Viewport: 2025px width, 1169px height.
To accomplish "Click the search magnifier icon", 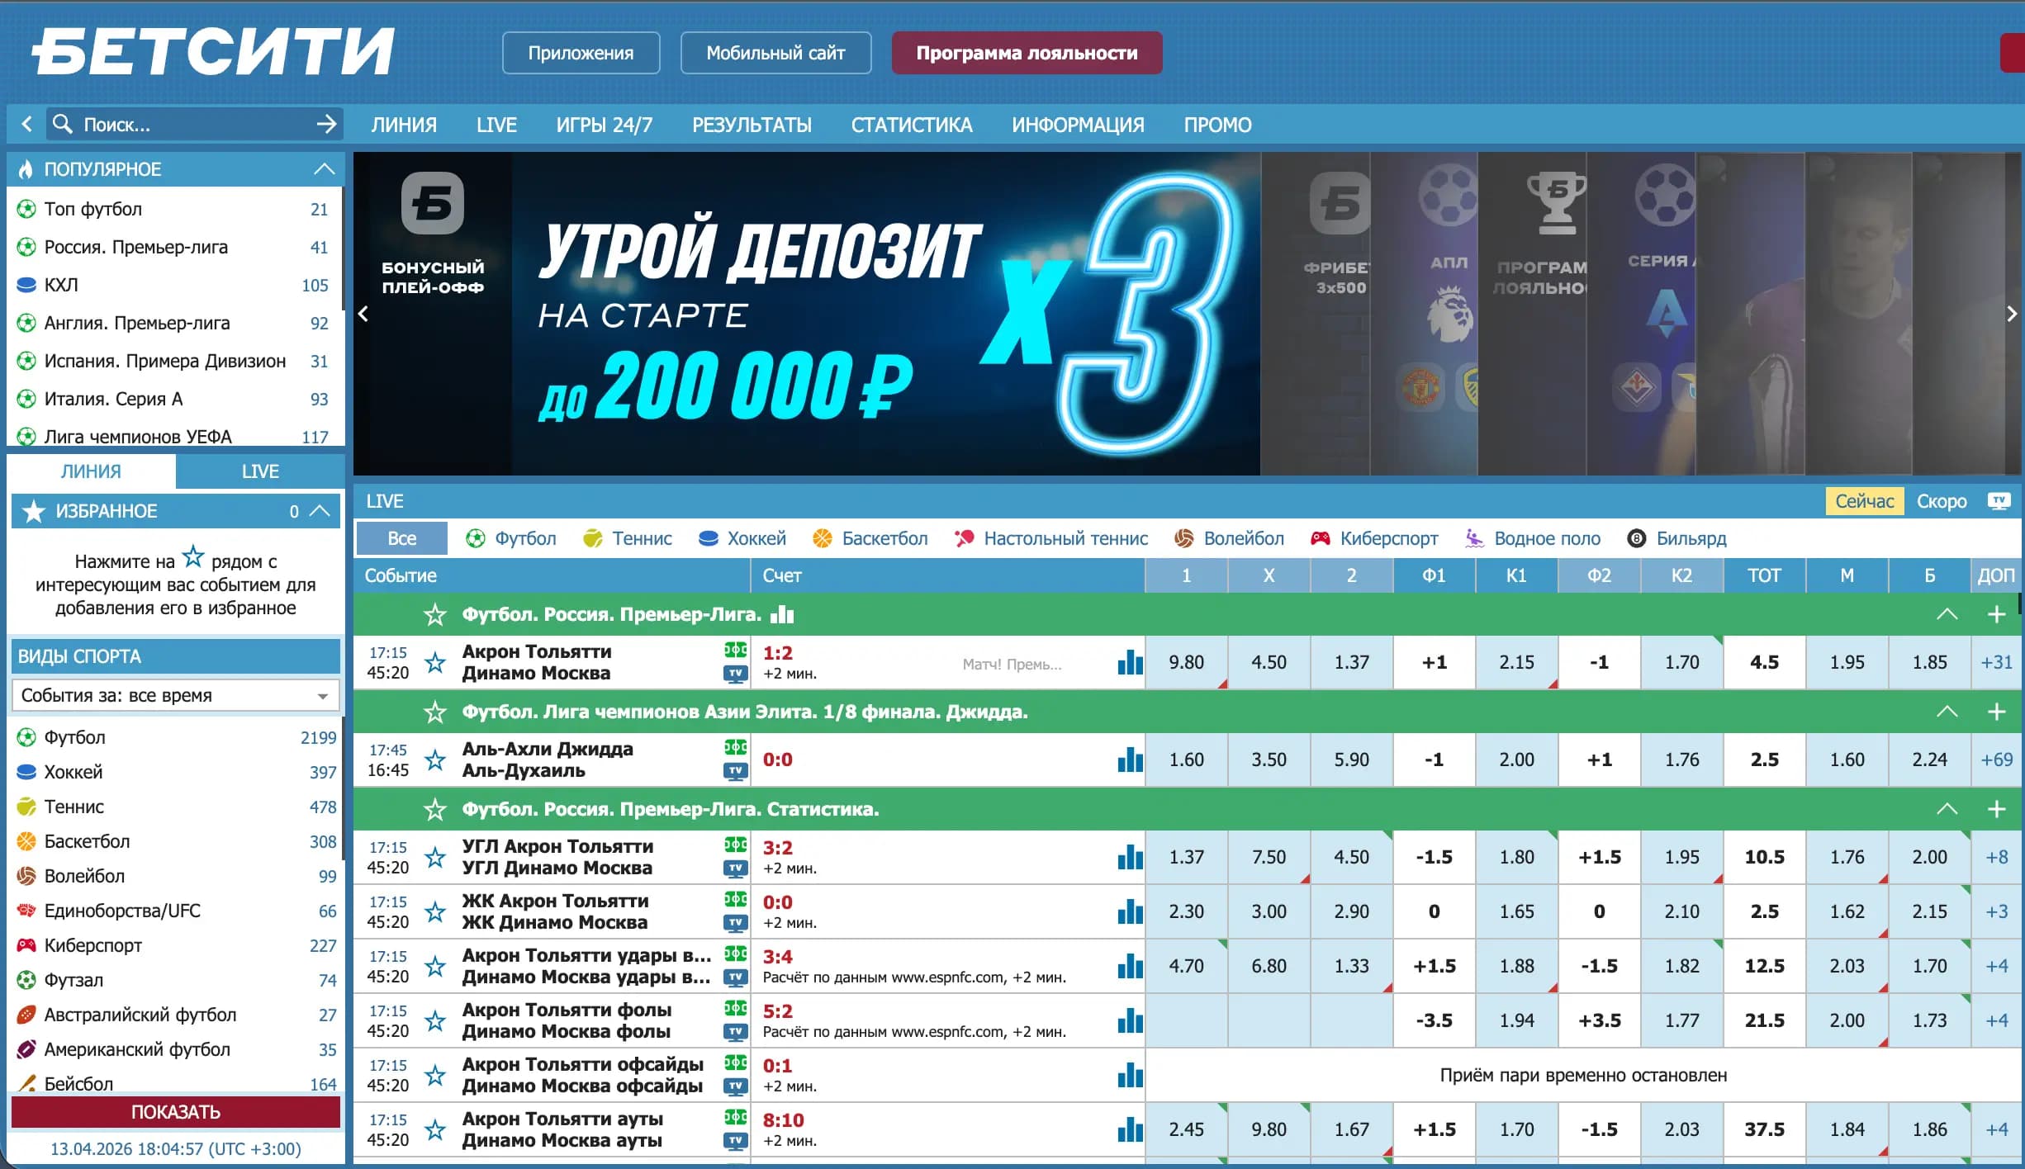I will 62,124.
